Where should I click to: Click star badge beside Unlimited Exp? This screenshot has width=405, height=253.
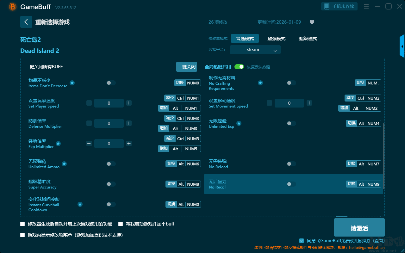point(239,123)
